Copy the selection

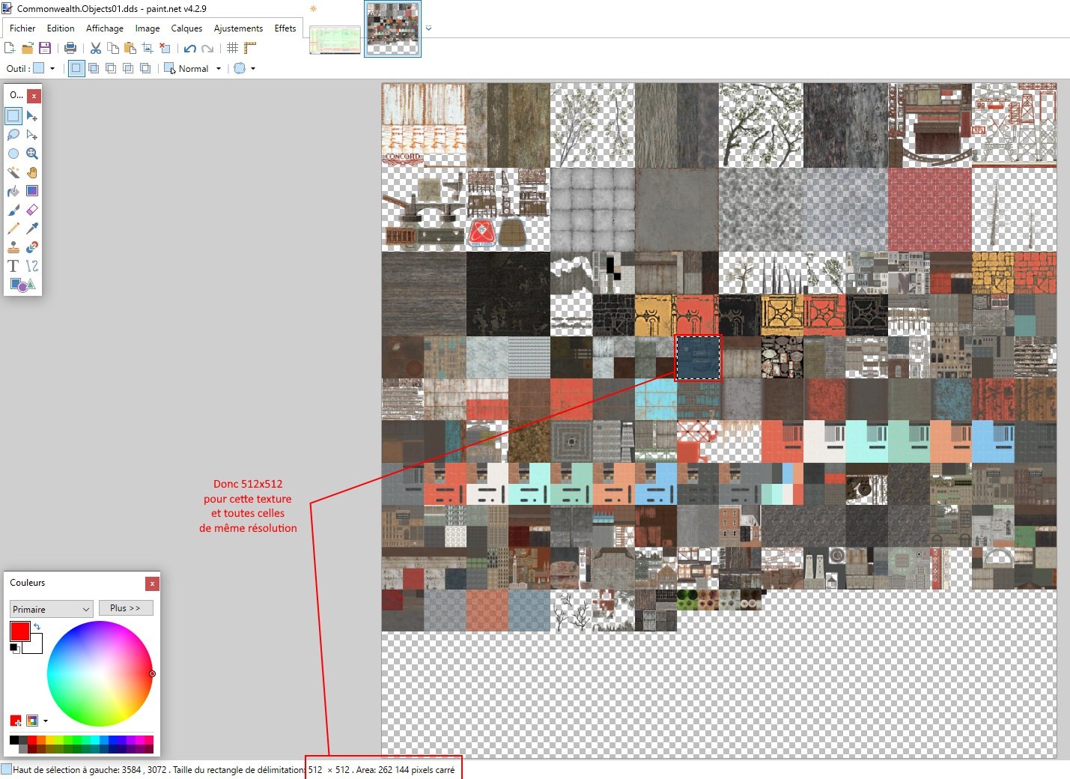tap(113, 48)
